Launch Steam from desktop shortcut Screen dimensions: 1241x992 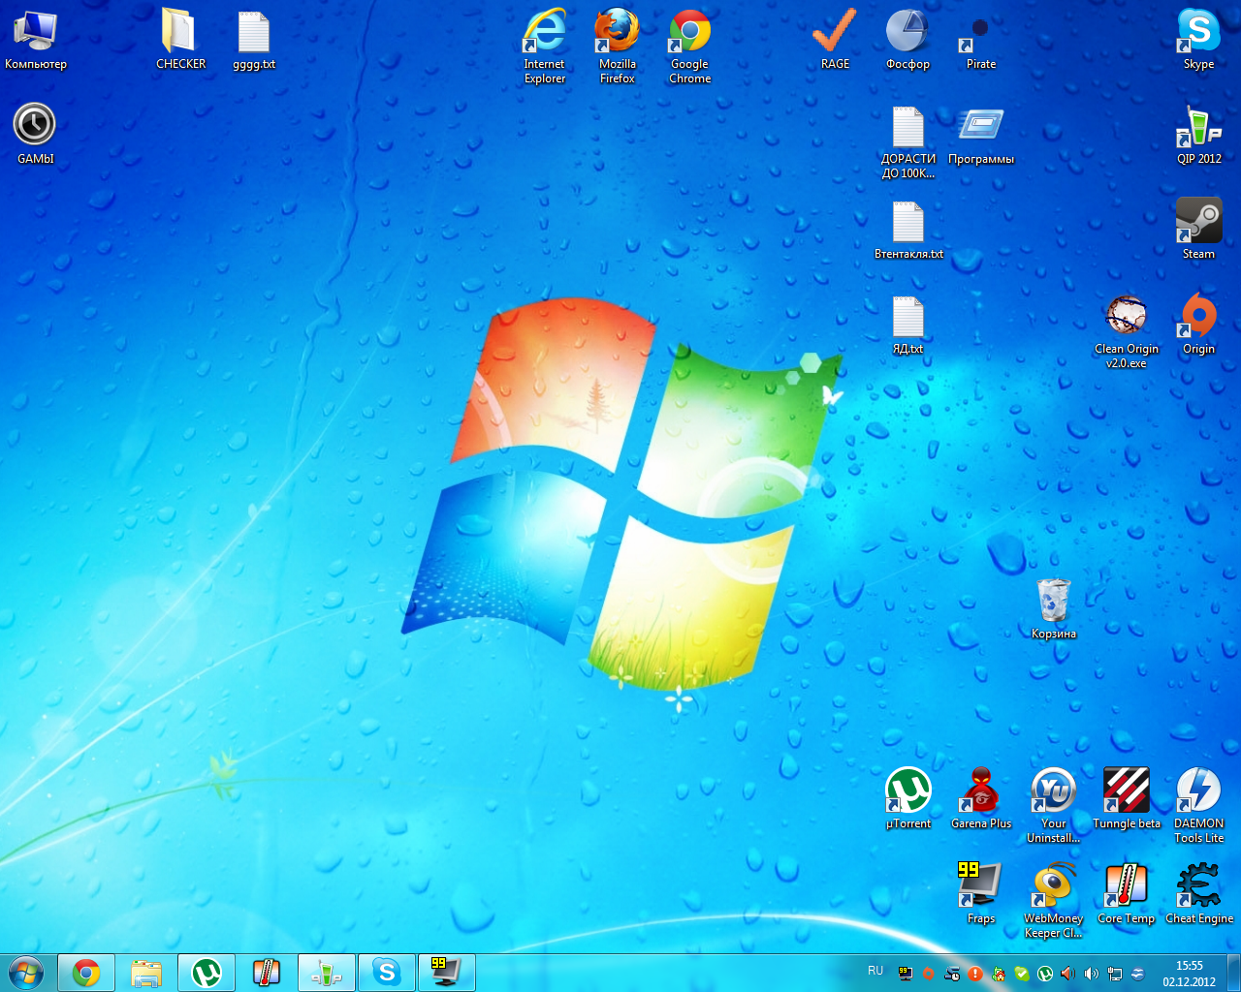[1199, 229]
